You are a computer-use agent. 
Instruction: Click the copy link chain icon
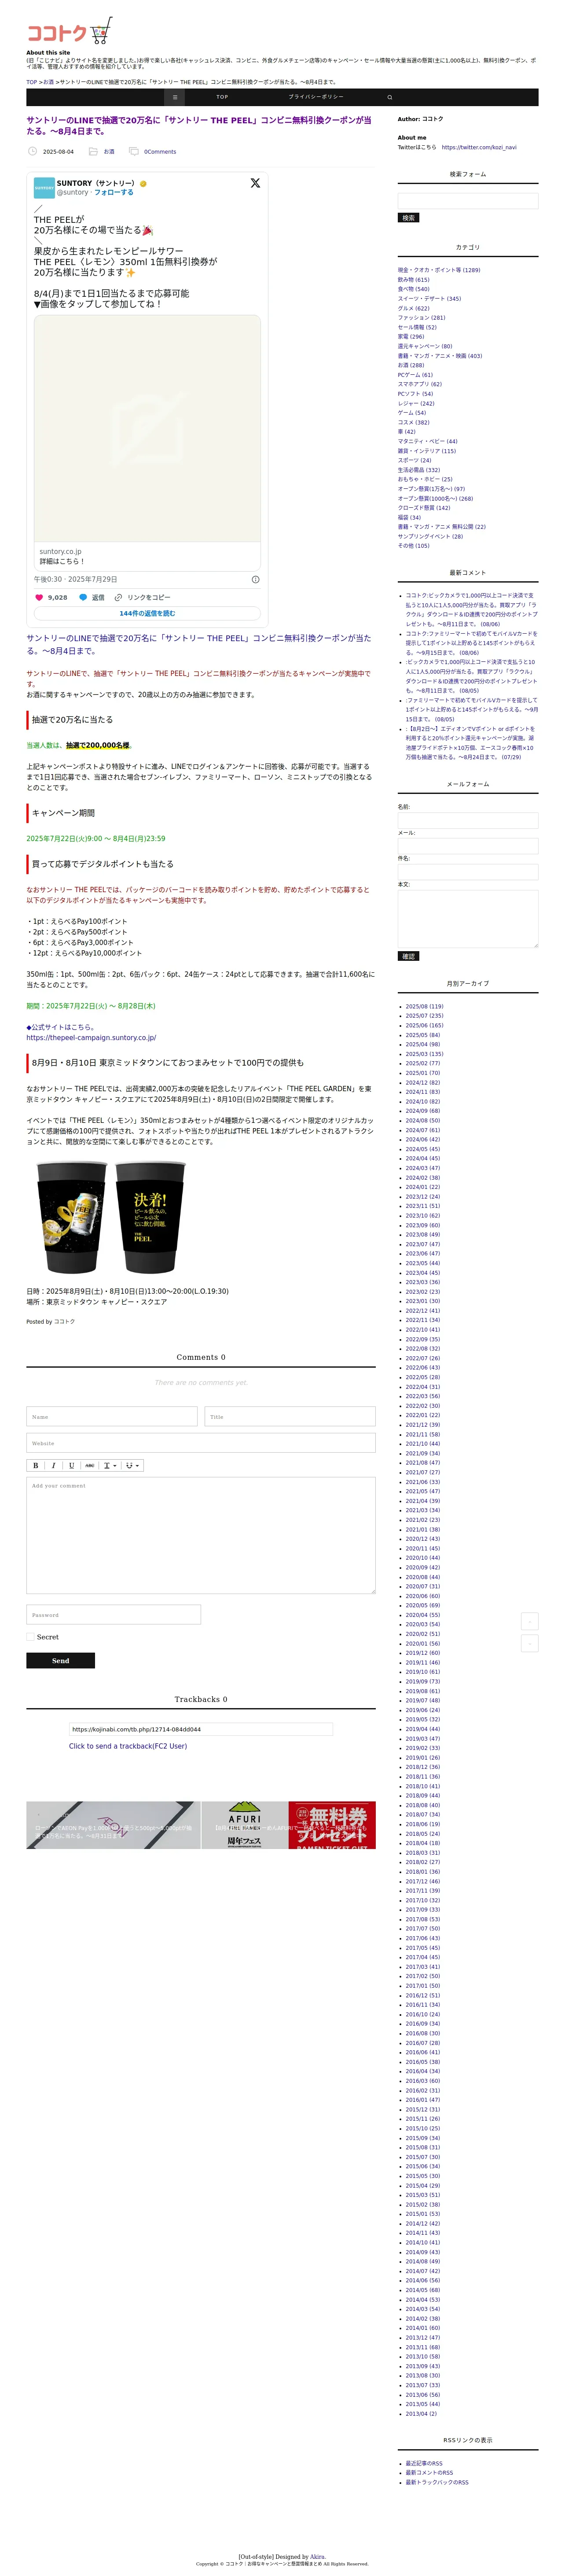(x=118, y=597)
